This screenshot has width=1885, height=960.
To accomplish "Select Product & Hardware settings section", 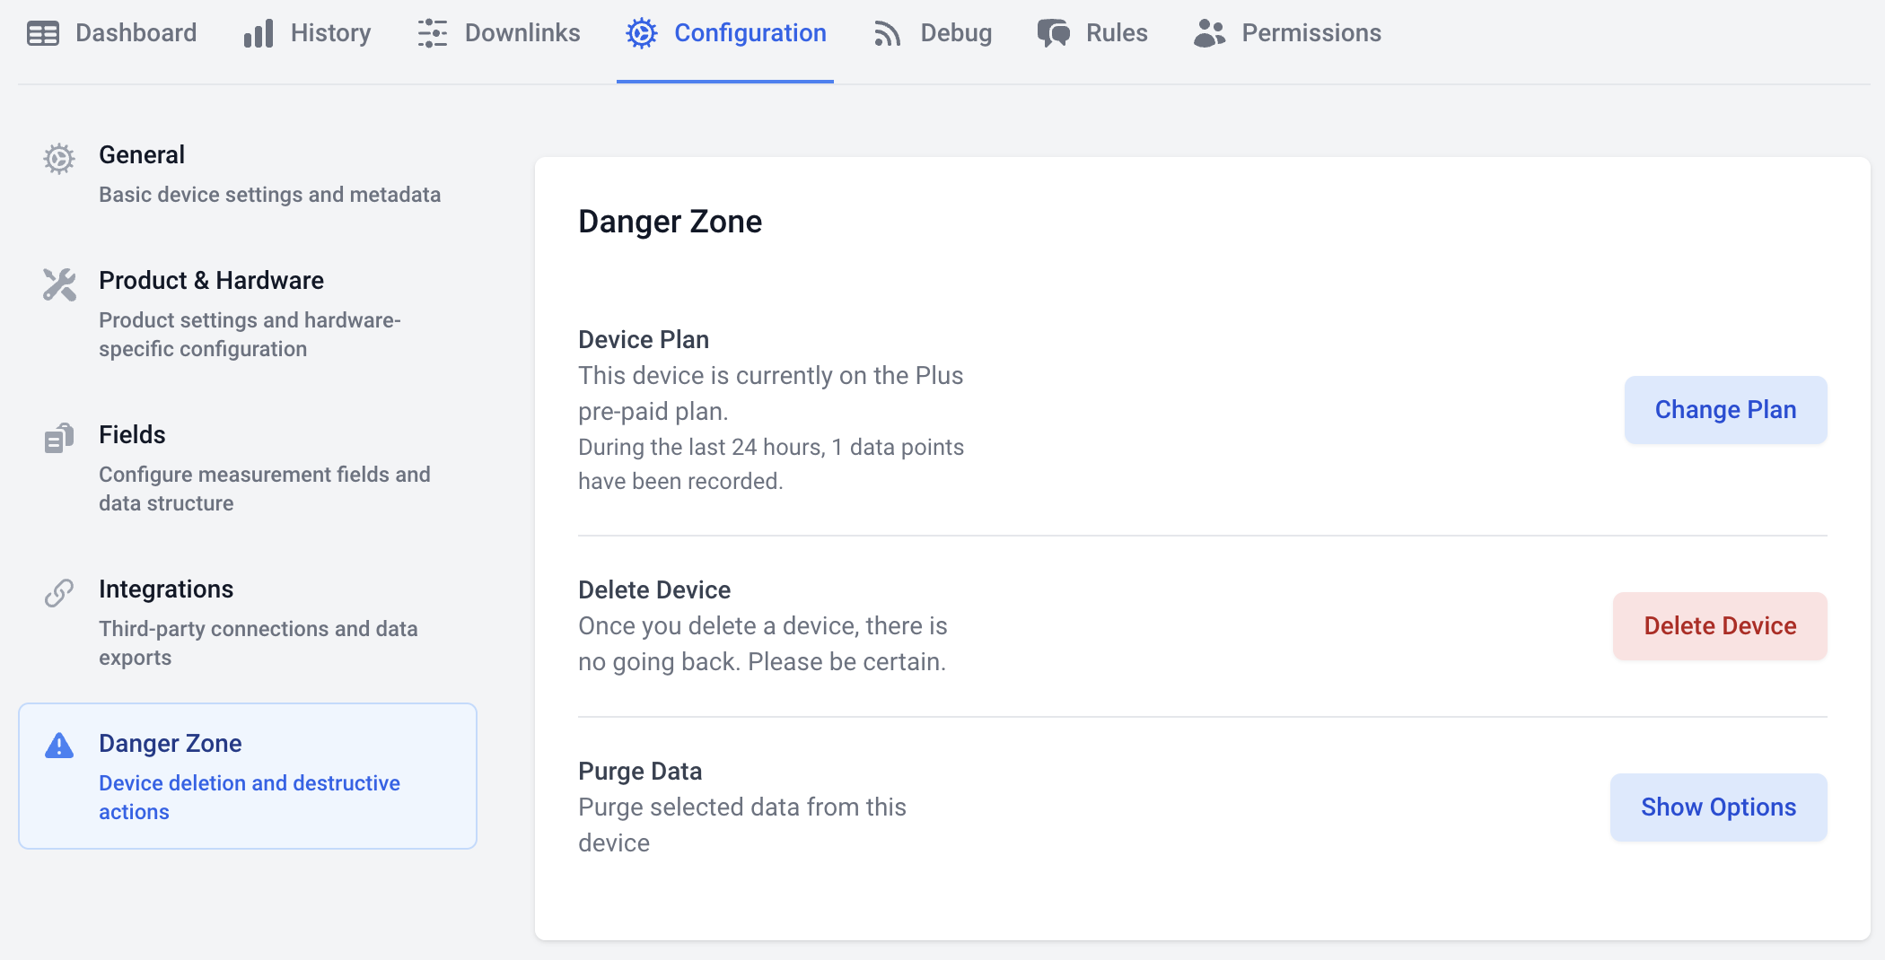I will tap(211, 281).
